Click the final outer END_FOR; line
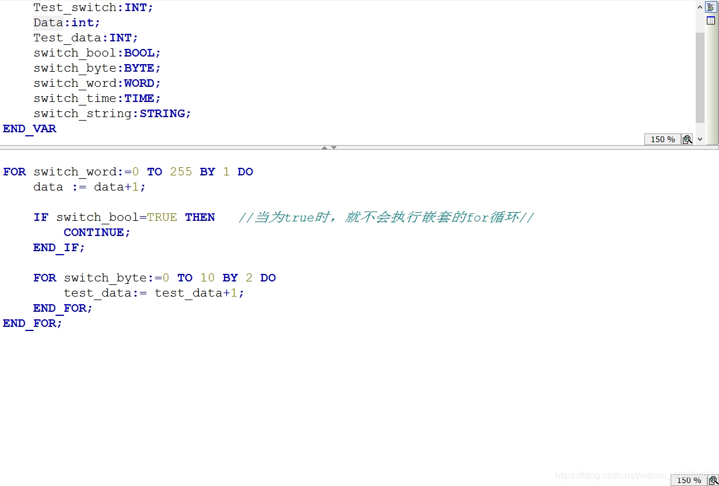The height and width of the screenshot is (486, 719). tap(33, 323)
